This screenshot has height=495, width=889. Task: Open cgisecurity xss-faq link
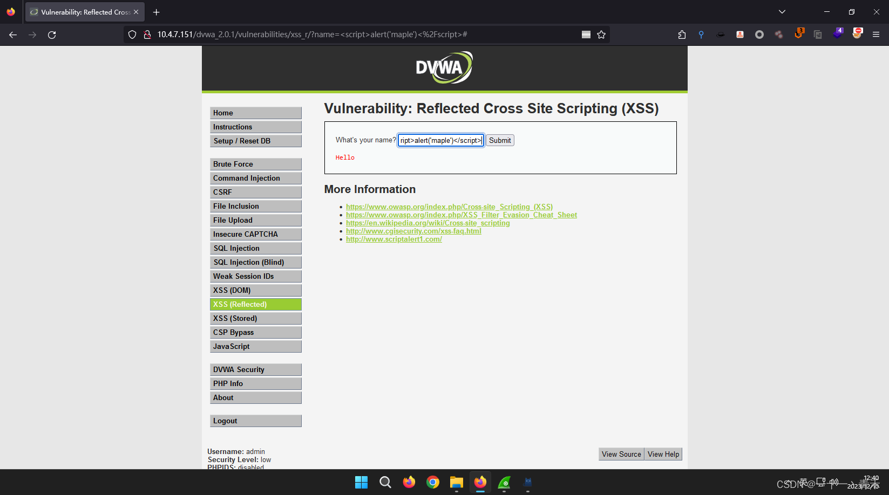pyautogui.click(x=413, y=231)
